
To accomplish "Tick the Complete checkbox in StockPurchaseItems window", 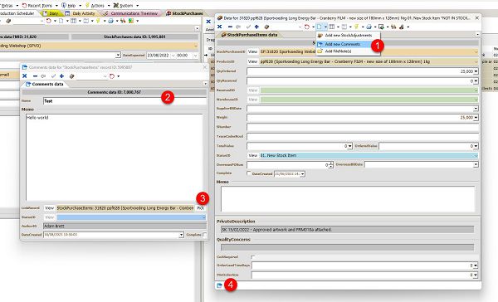I will (x=249, y=173).
